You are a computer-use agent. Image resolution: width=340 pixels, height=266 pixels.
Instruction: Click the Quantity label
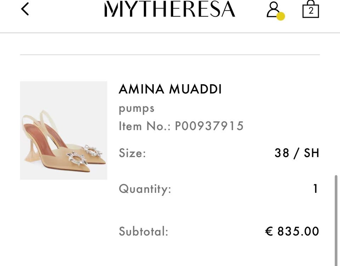144,189
